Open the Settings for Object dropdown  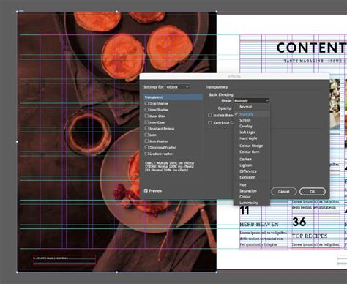tap(177, 87)
